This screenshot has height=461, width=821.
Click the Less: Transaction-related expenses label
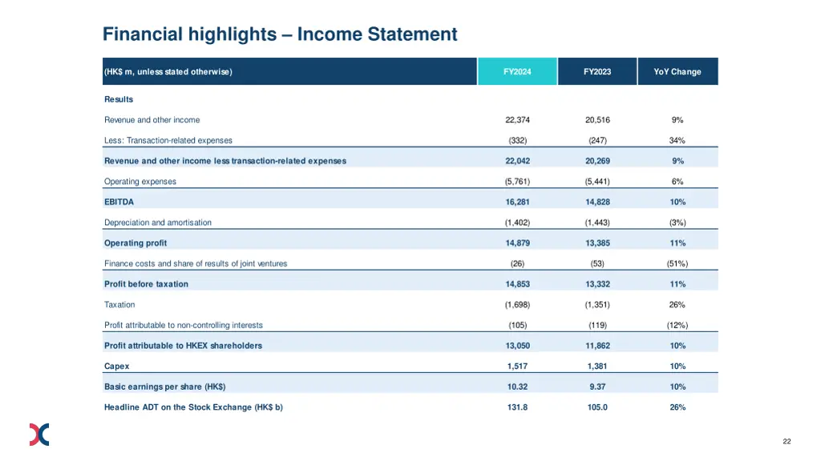click(168, 141)
